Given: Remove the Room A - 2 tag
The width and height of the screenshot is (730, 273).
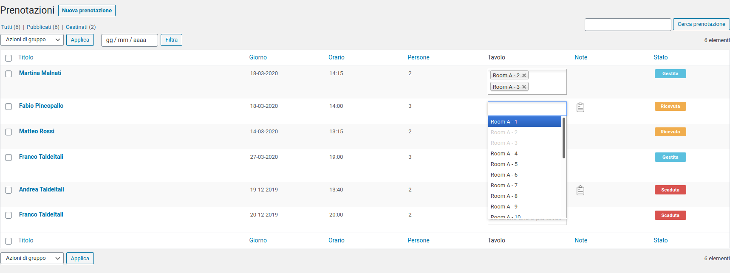Looking at the screenshot, I should [524, 76].
